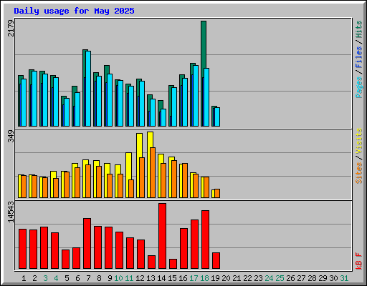The width and height of the screenshot is (367, 286).
Task: Click the cyan pages bar for day 7
Action: coord(88,89)
